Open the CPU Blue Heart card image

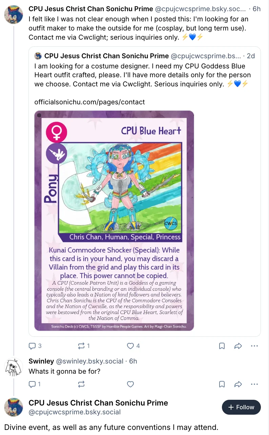pyautogui.click(x=114, y=221)
